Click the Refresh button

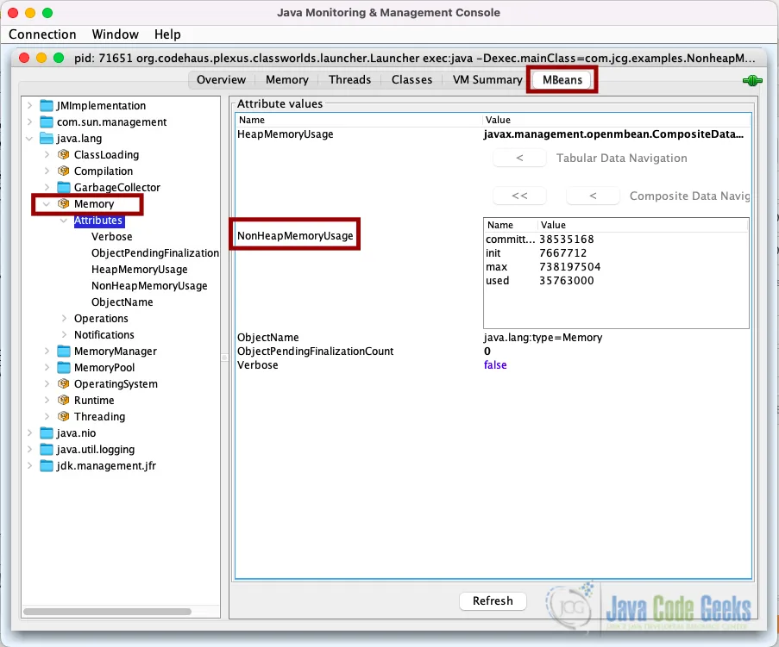click(x=493, y=600)
